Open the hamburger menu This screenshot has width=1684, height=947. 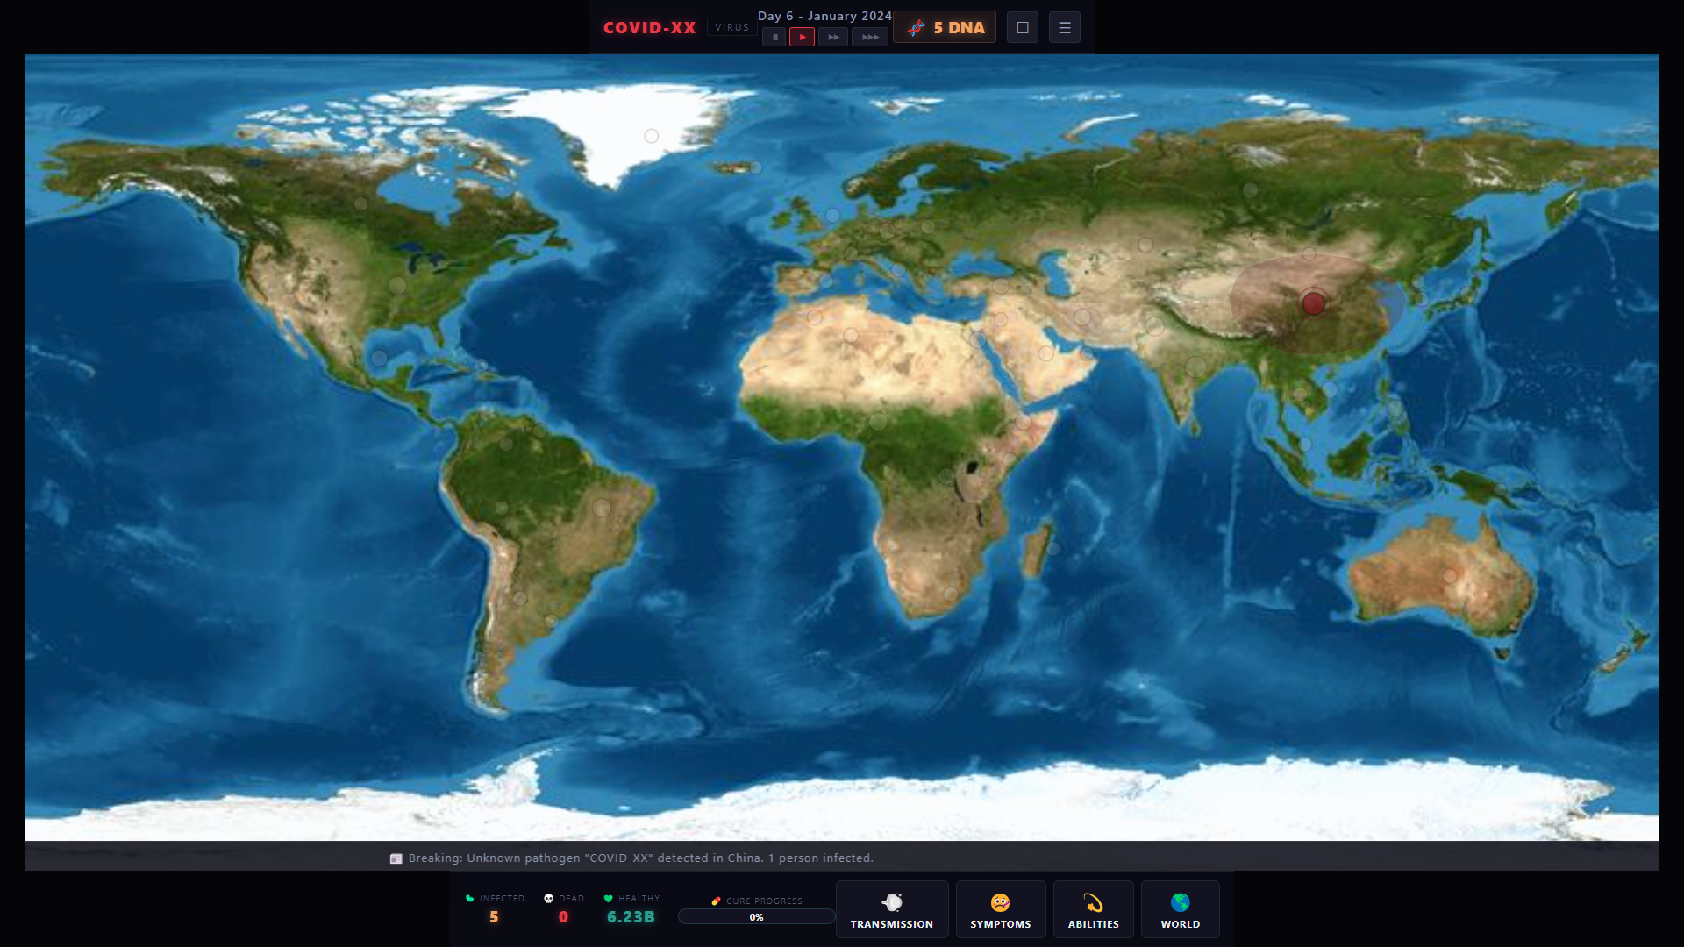pos(1064,27)
